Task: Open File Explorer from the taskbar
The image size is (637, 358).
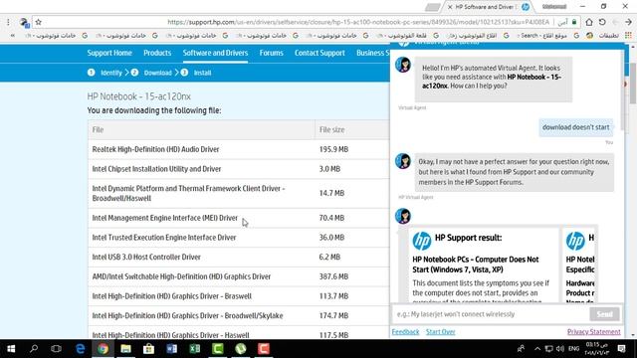Action: pos(125,349)
